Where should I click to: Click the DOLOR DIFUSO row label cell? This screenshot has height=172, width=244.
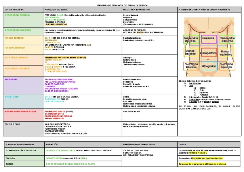point(23,129)
